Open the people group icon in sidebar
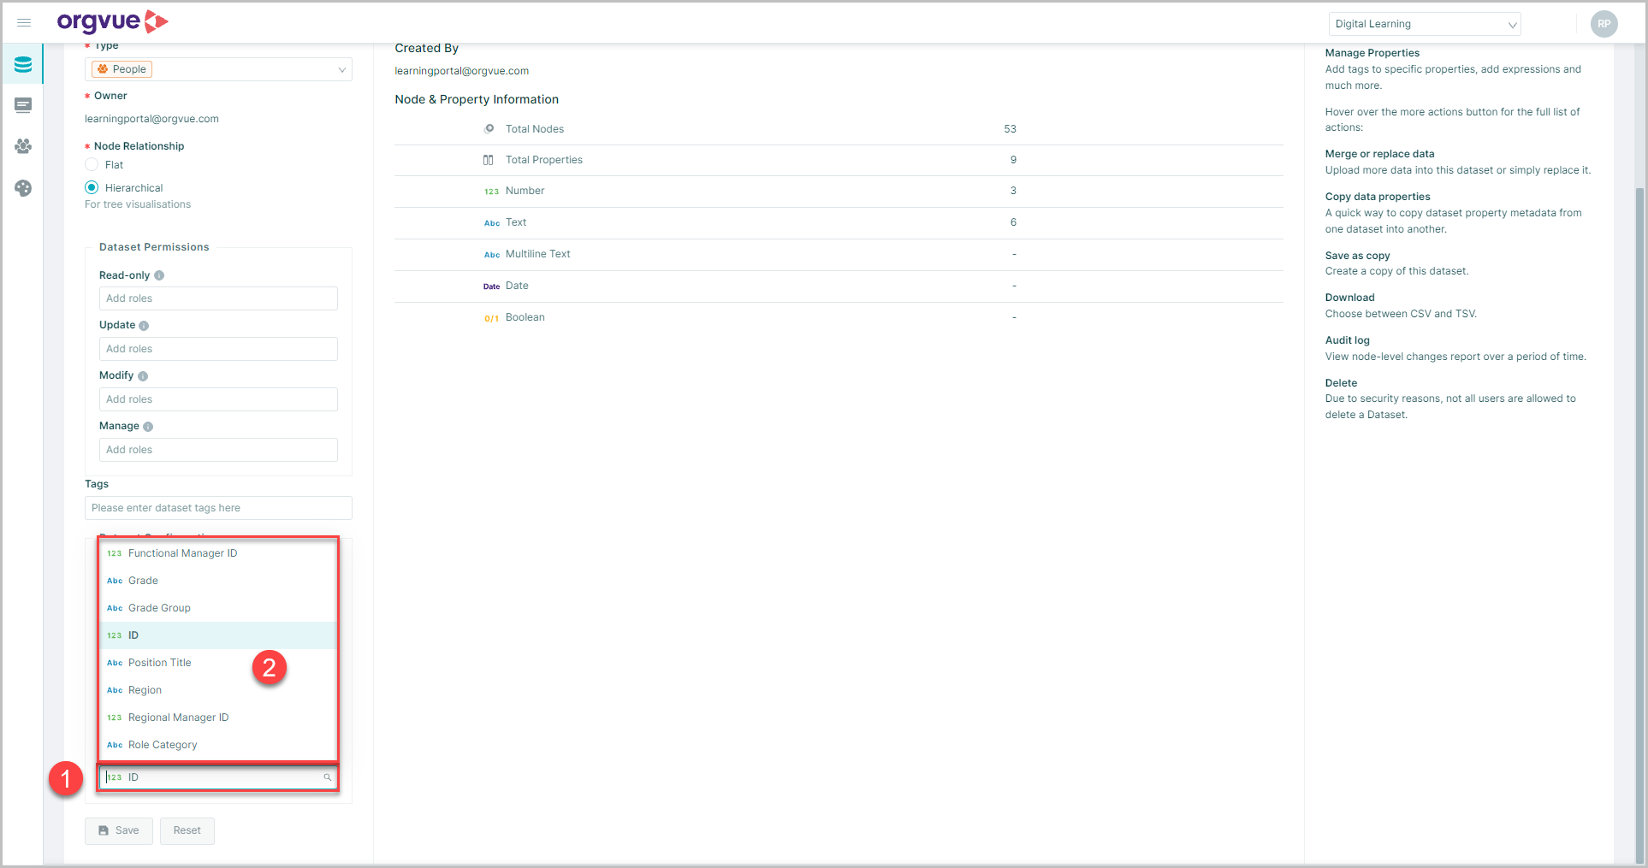1648x868 pixels. click(23, 146)
